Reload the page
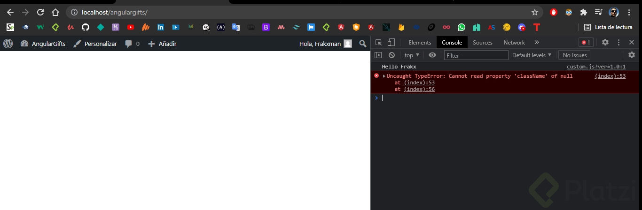Screen dimensions: 642x210 coord(40,12)
